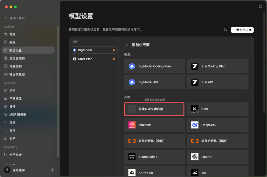Select the Anthropic provider card

[x=155, y=171]
